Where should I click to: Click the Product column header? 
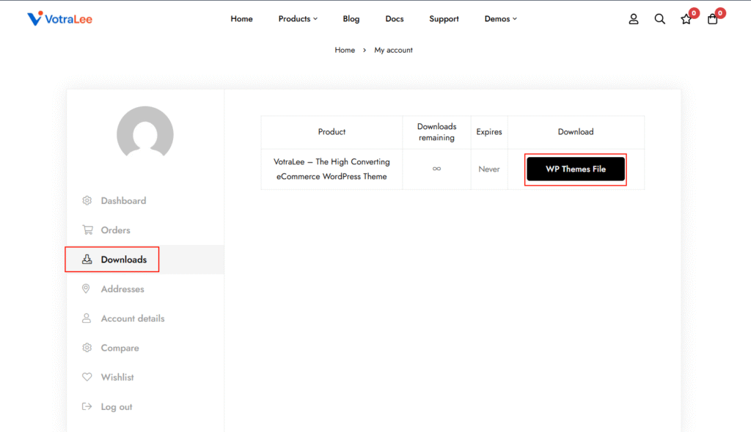(331, 132)
